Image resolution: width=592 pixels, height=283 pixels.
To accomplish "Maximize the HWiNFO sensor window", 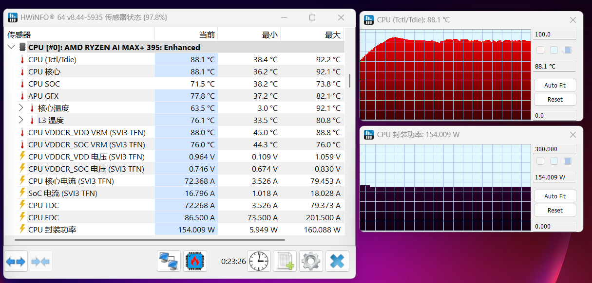I will click(312, 18).
